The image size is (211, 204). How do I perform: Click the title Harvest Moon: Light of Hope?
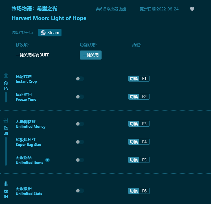click(x=49, y=18)
